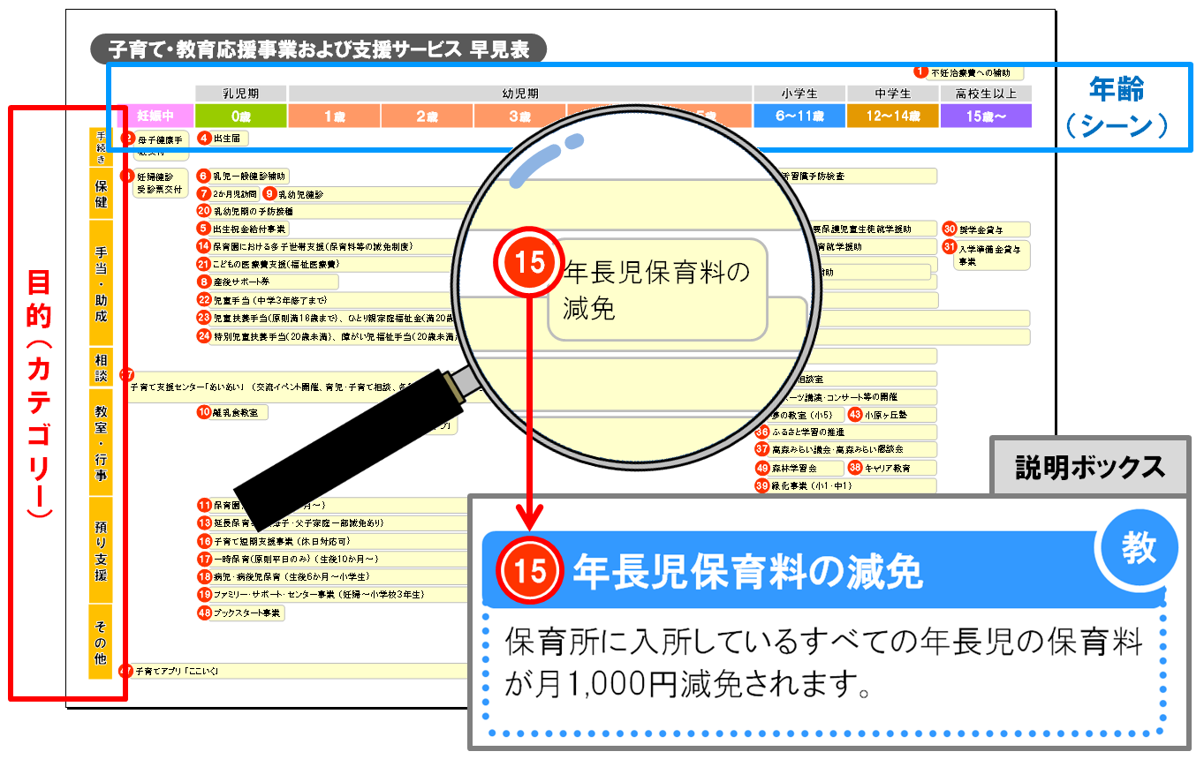Open item 49 森林学習会
The height and width of the screenshot is (759, 1204).
click(x=799, y=468)
